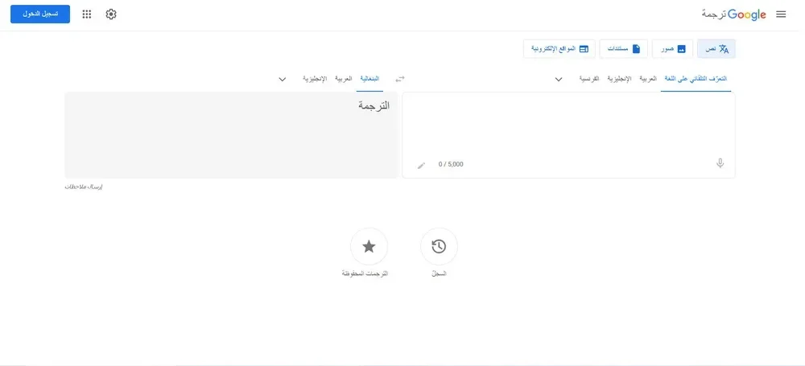Expand the source language list chevron
Image resolution: width=805 pixels, height=366 pixels.
coord(559,79)
